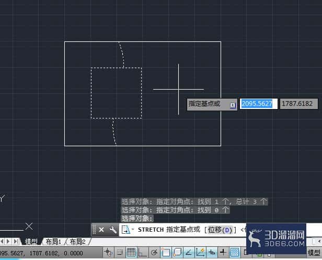Toggle Polar Tracking in status bar

coord(154,252)
